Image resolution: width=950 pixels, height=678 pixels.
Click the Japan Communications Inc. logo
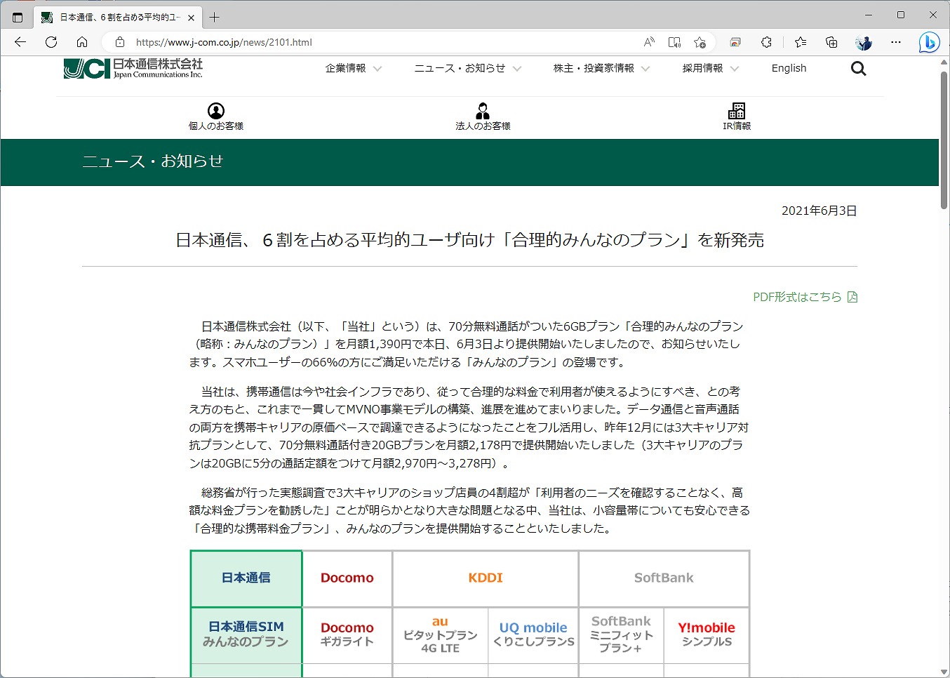133,69
